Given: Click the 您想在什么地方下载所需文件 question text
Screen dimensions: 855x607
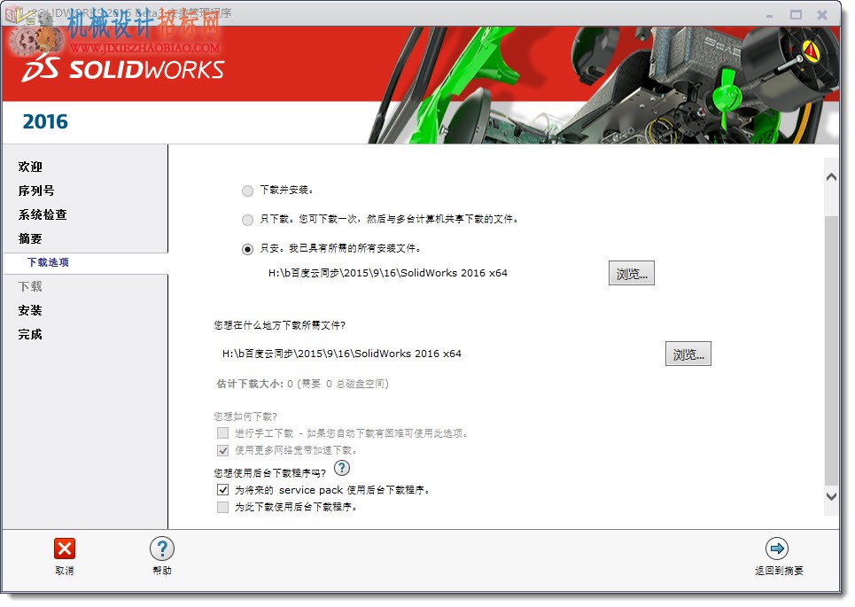Looking at the screenshot, I should (280, 325).
